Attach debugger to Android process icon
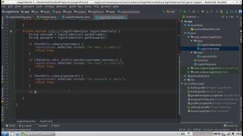 point(207,12)
